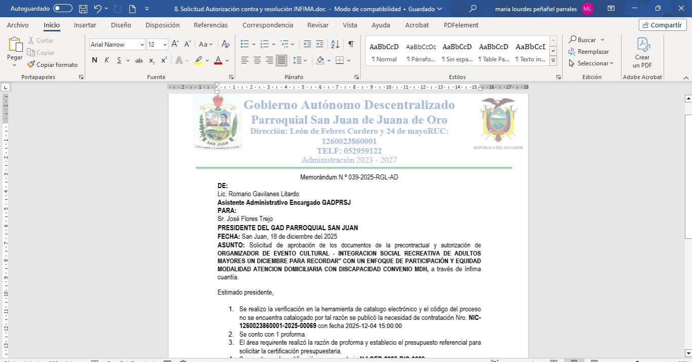This screenshot has width=692, height=362.
Task: Expand the Seleccionar dropdown menu
Action: [591, 63]
